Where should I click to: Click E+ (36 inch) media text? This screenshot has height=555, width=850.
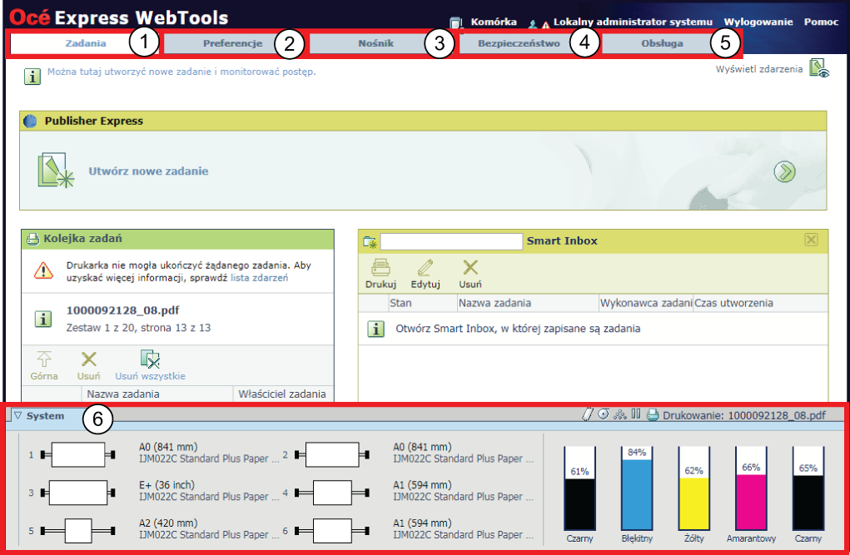pyautogui.click(x=167, y=485)
